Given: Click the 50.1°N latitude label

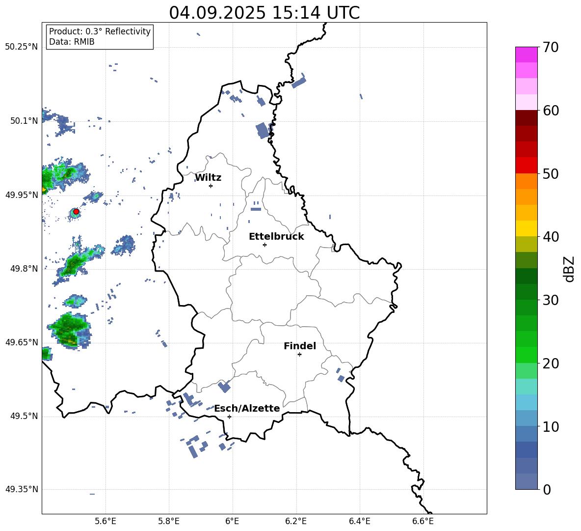Looking at the screenshot, I should pos(24,121).
